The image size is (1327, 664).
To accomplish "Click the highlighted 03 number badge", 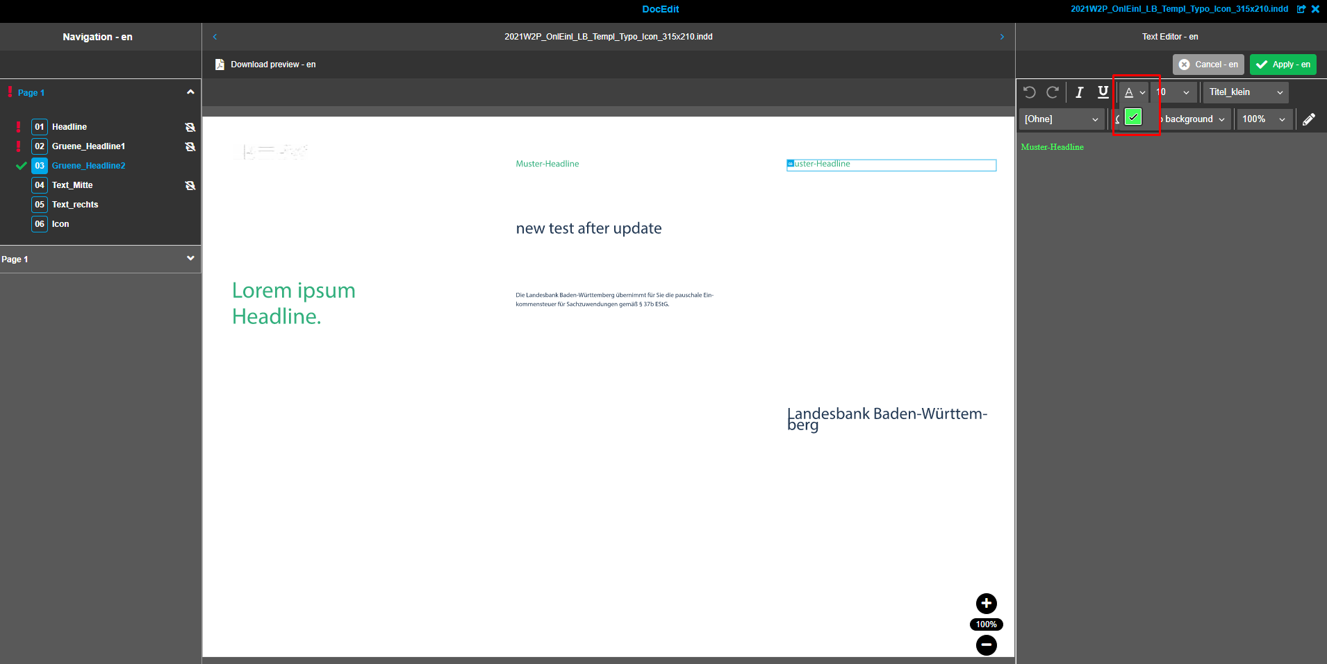I will pos(40,166).
